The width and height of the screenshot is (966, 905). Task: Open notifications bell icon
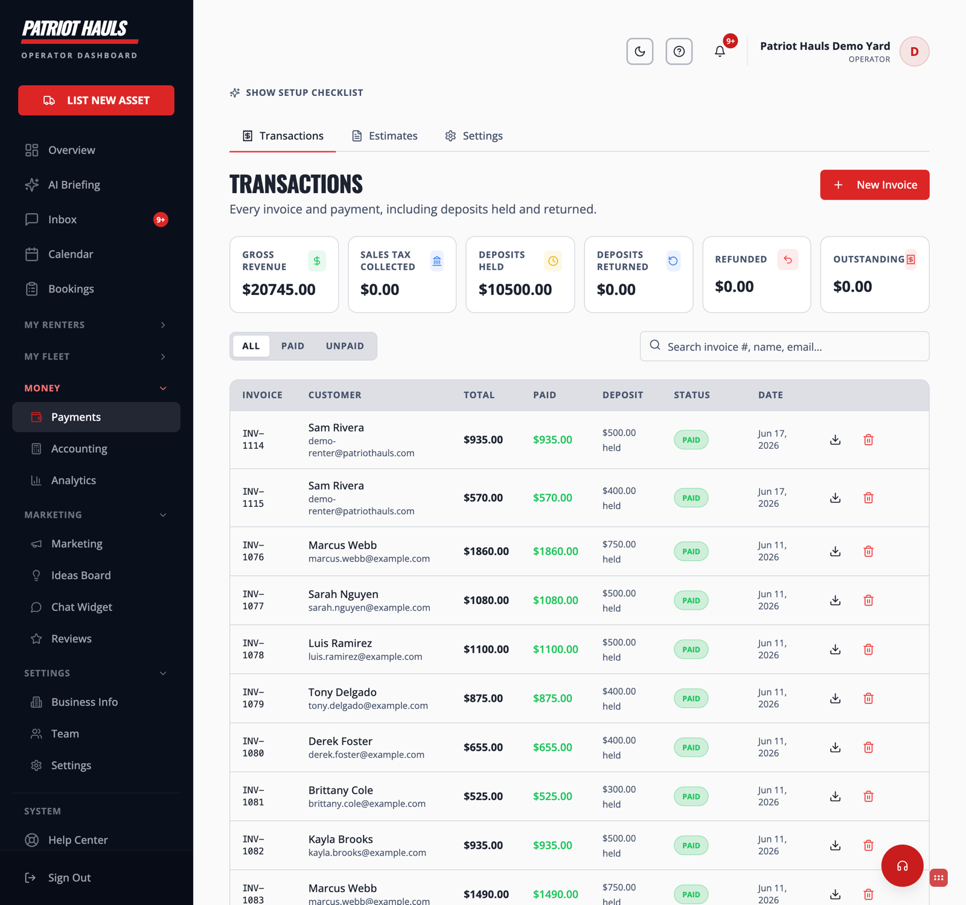(x=720, y=51)
